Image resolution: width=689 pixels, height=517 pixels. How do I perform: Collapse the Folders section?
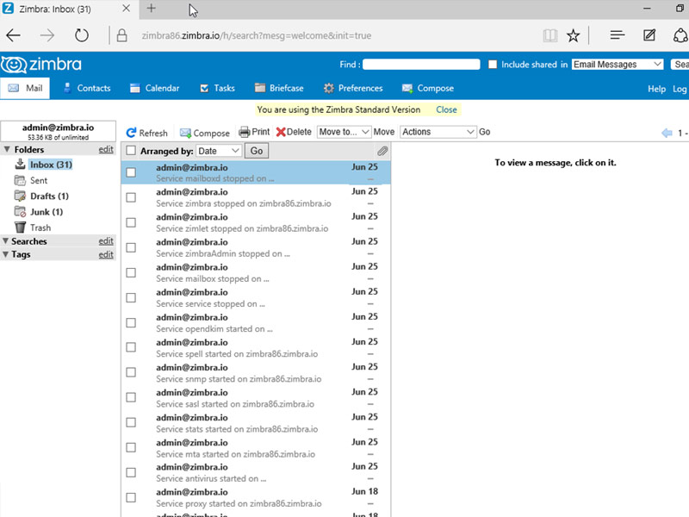pos(7,149)
